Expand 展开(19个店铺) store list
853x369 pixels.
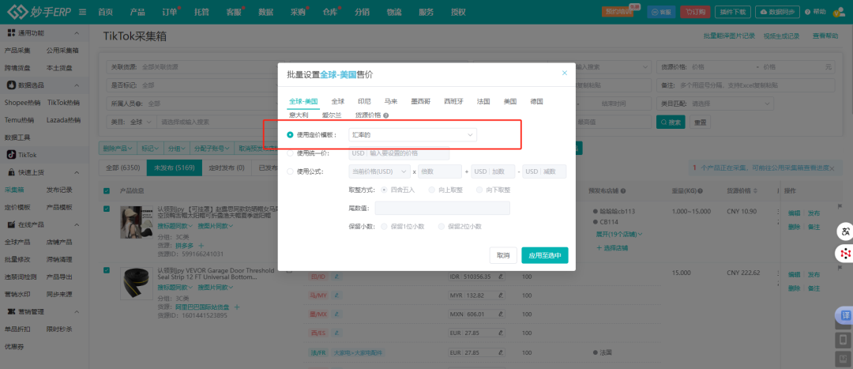point(620,235)
